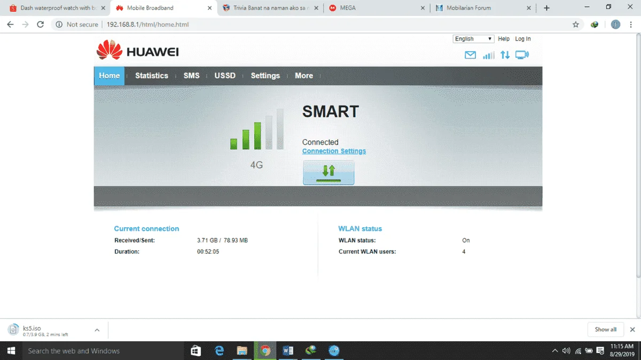641x360 pixels.
Task: Open the English language dropdown
Action: coord(473,39)
